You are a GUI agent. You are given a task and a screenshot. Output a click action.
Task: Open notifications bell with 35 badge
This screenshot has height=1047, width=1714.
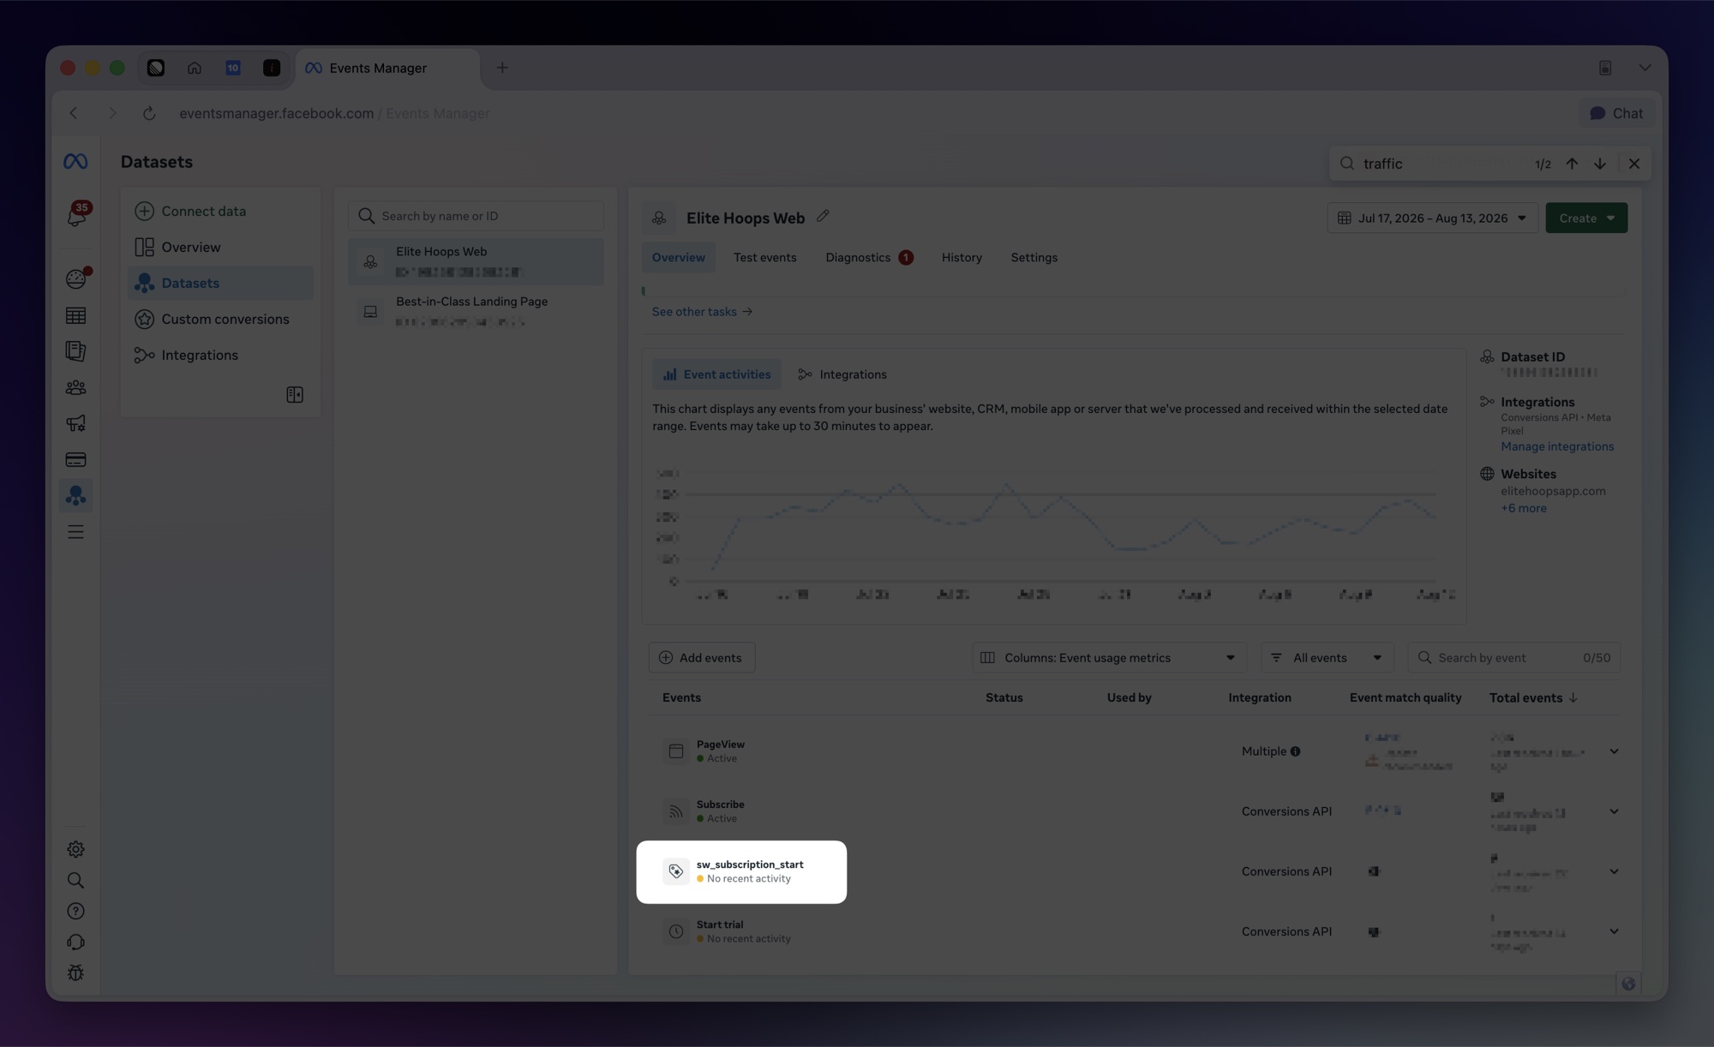76,214
